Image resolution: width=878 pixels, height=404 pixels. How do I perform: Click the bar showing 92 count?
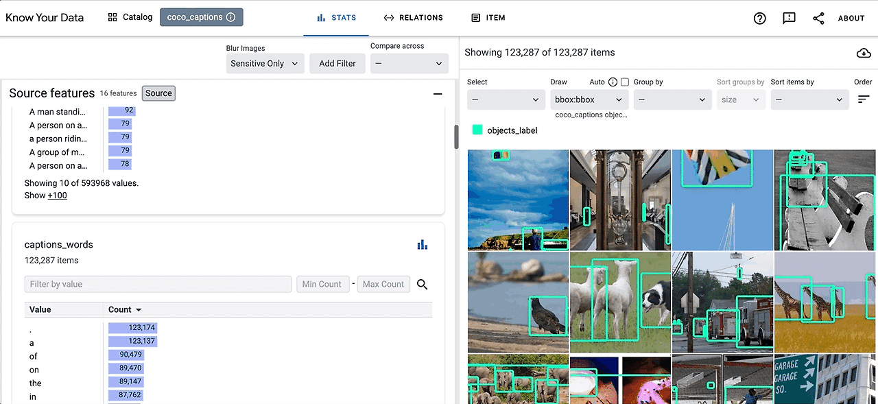[x=122, y=110]
